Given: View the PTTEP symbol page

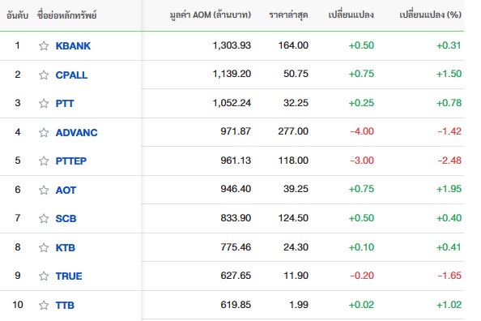Looking at the screenshot, I should 71,160.
